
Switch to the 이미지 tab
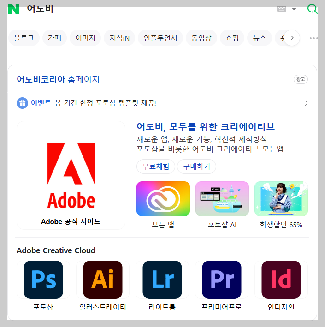click(85, 38)
